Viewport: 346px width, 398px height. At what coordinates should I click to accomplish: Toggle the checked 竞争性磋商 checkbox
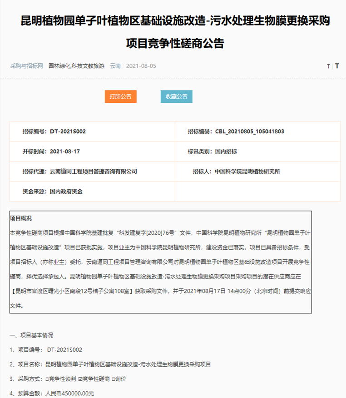[x=80, y=379]
